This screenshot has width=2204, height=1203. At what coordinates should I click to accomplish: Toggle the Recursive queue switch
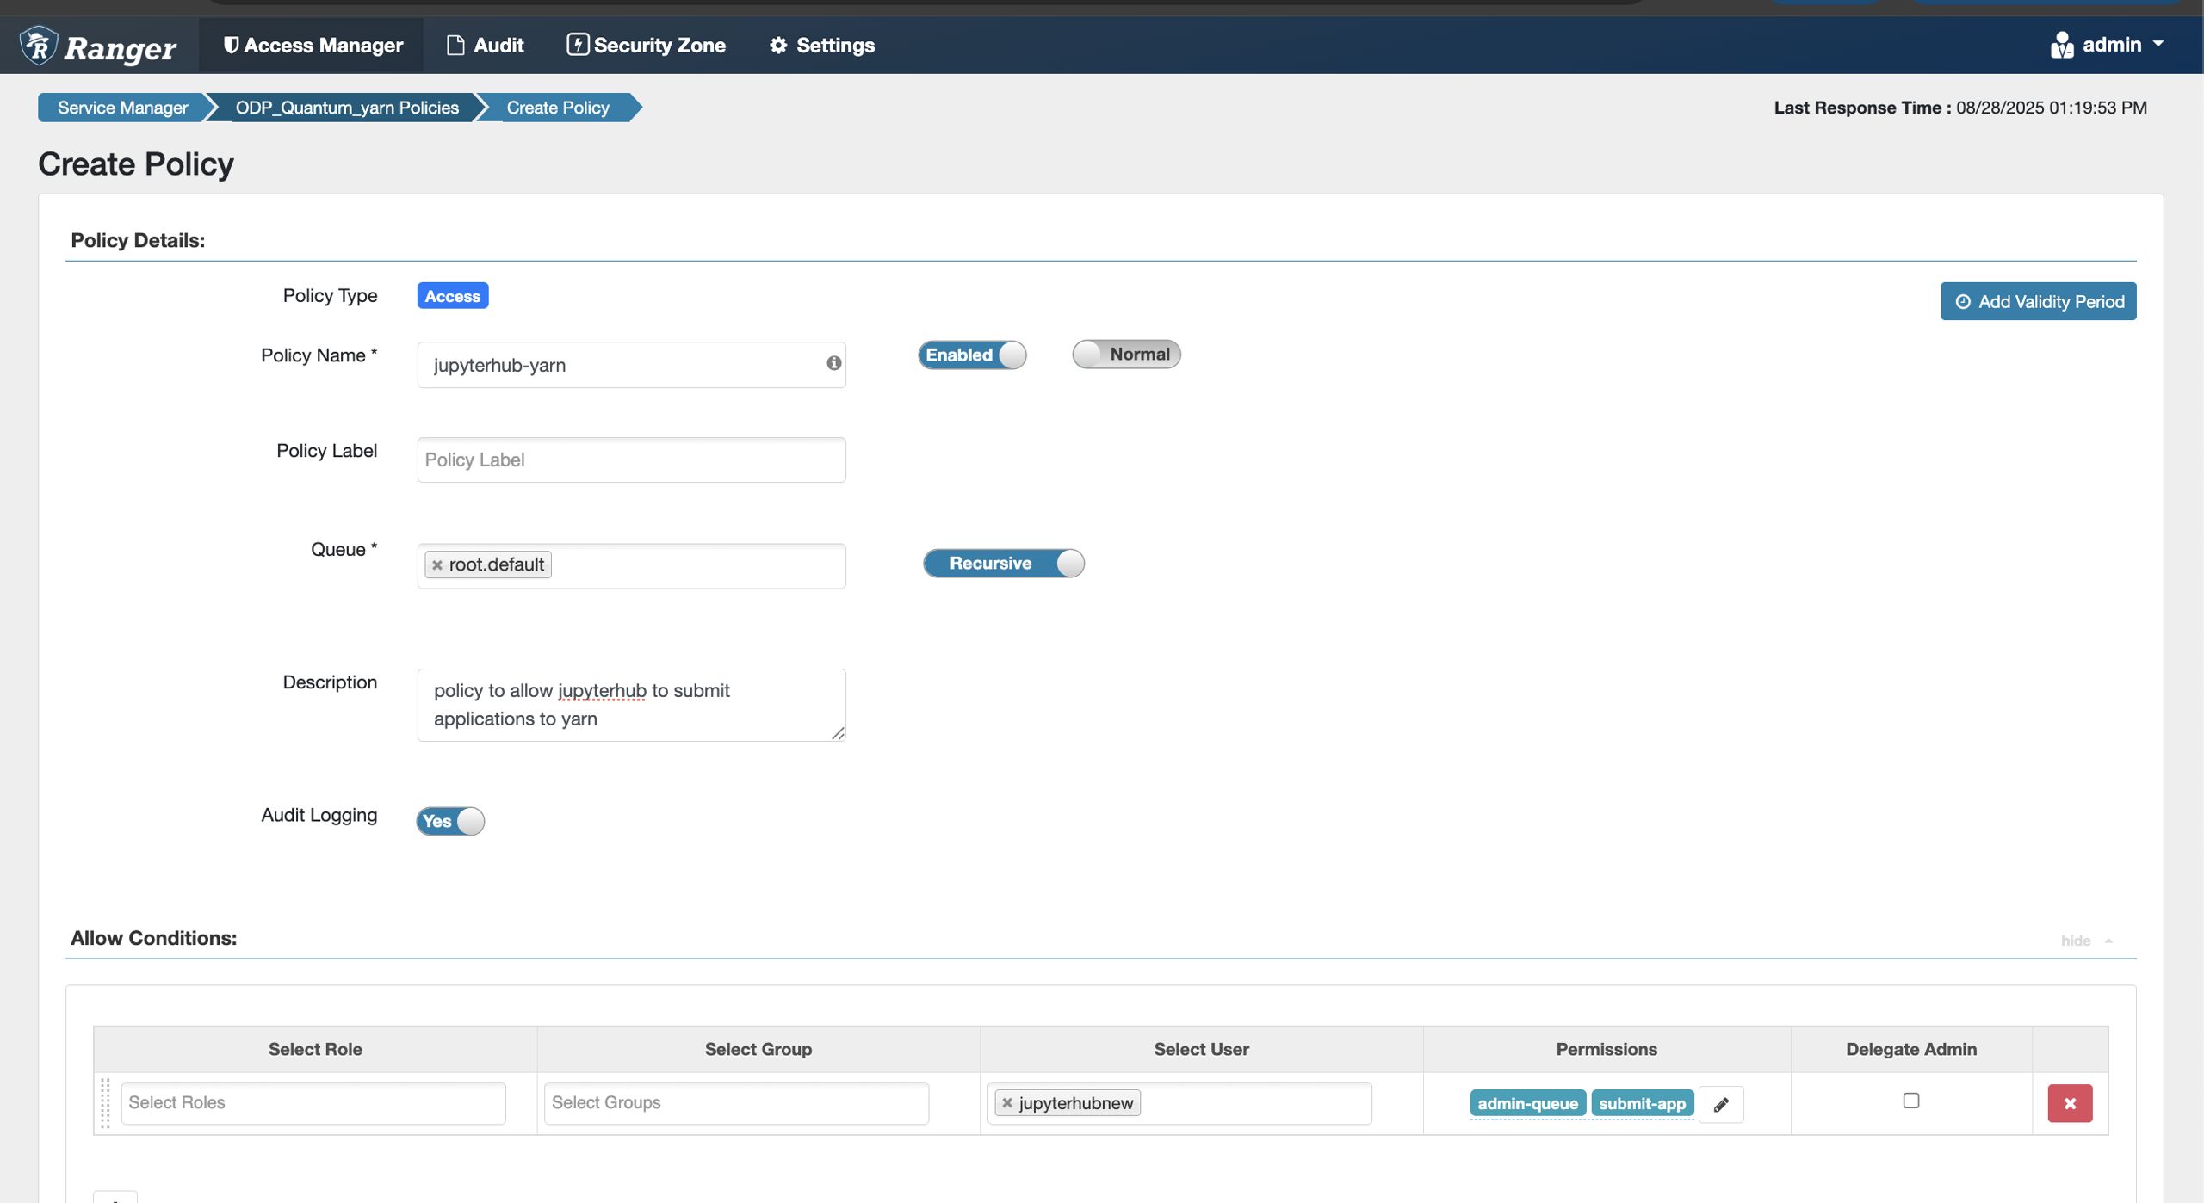(1003, 564)
